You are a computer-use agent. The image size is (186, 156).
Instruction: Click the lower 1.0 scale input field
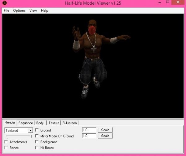coord(89,136)
